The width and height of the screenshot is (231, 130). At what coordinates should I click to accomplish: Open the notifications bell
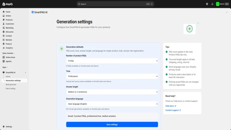click(212, 4)
